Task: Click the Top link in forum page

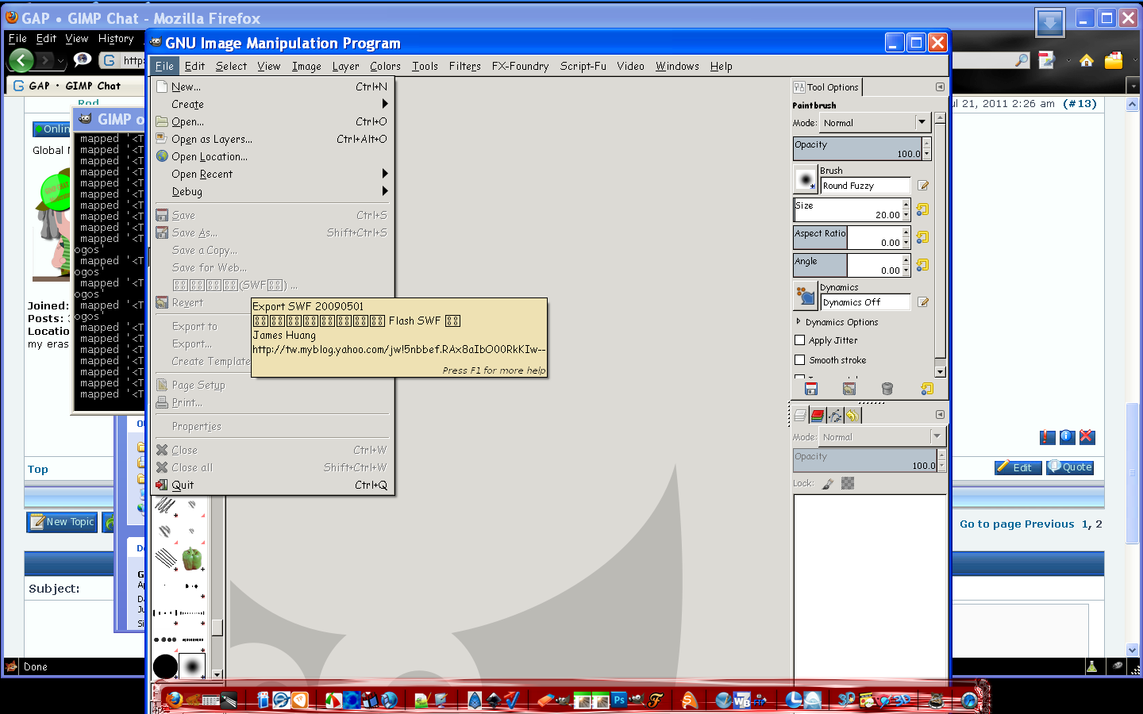Action: (38, 469)
